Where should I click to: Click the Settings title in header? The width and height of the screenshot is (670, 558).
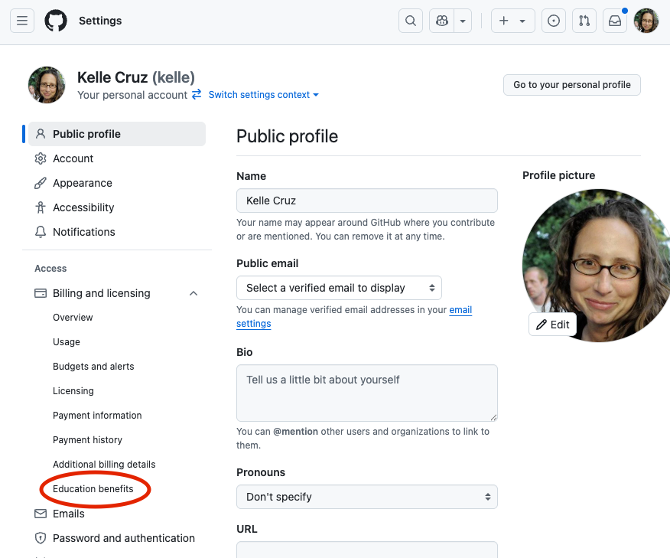(x=100, y=21)
